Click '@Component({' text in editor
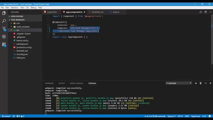The height and width of the screenshot is (120, 213). click(x=60, y=22)
